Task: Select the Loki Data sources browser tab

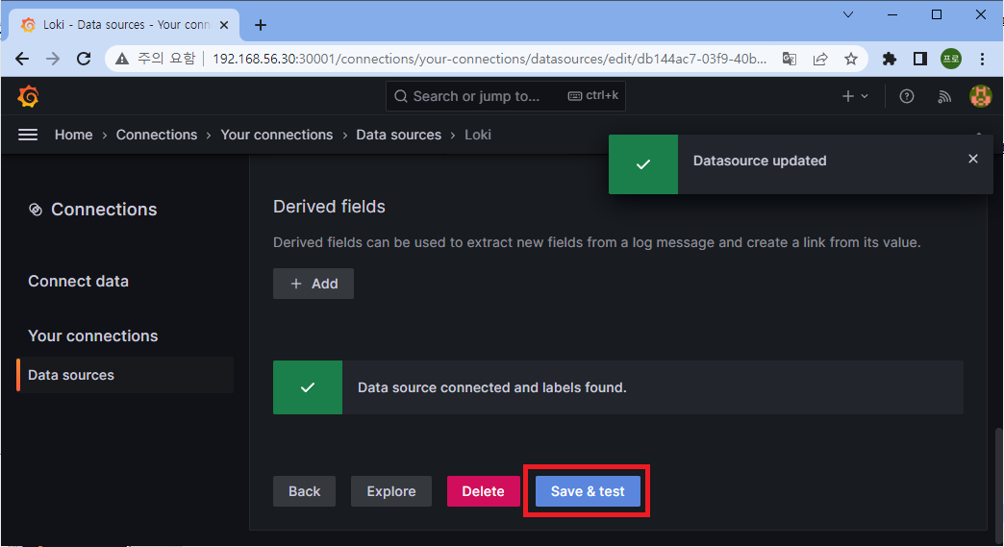Action: [x=124, y=25]
